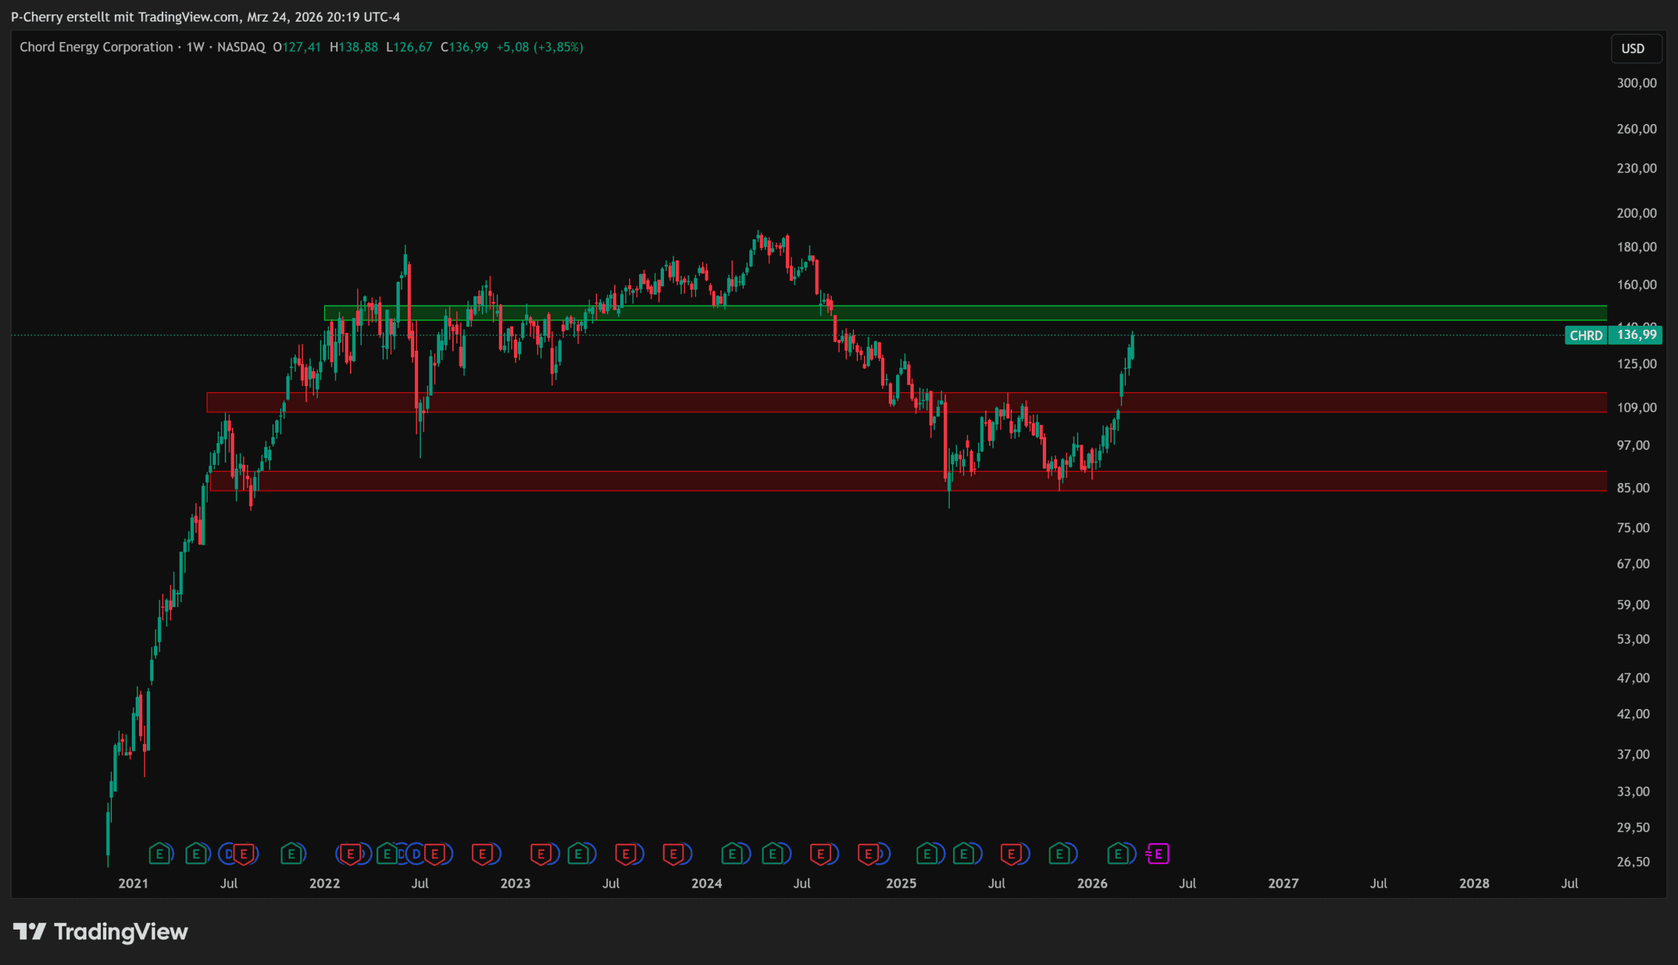Click the TradingView logo at bottom left
Viewport: 1678px width, 965px height.
101,932
